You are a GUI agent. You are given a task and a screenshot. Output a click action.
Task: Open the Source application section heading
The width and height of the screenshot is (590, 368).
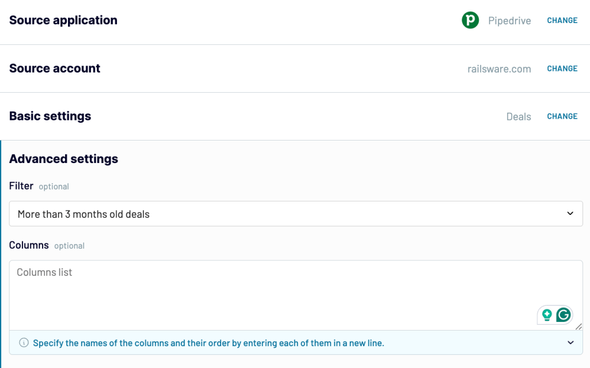coord(63,20)
